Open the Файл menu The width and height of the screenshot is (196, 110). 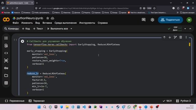tap(16, 23)
